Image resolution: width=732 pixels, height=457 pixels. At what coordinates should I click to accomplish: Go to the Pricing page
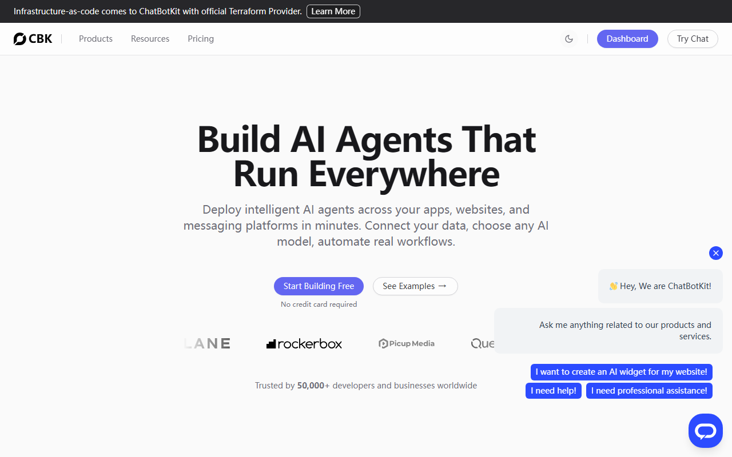tap(201, 39)
